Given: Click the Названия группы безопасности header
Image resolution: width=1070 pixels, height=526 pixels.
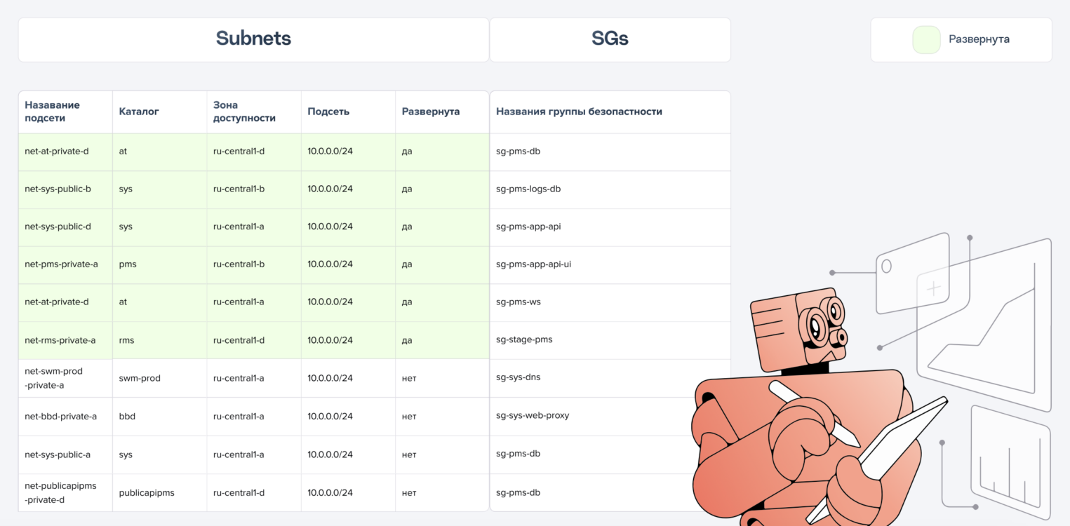Looking at the screenshot, I should [x=579, y=112].
